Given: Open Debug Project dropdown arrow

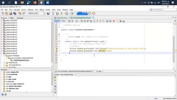Looking at the screenshot, I should 69,13.
